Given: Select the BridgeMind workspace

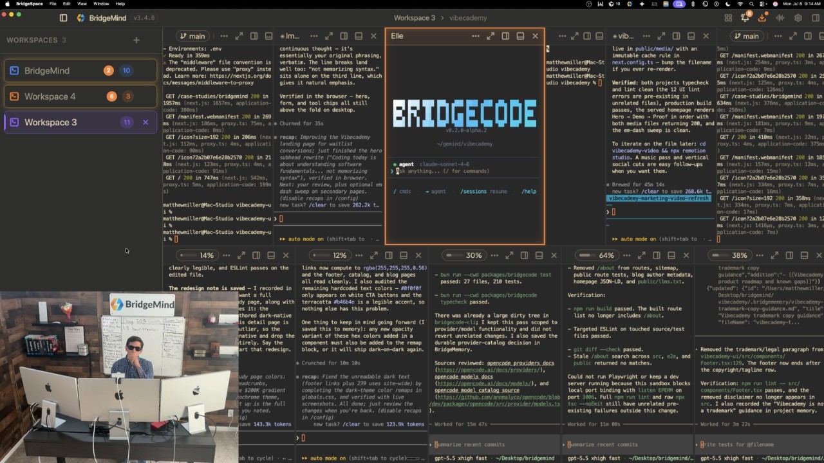Looking at the screenshot, I should click(x=80, y=71).
